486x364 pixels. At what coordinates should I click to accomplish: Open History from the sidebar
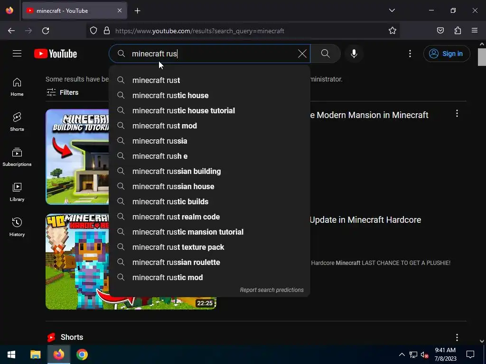coord(17,227)
